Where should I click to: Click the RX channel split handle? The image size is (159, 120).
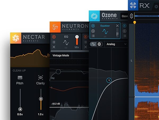pos(135,97)
